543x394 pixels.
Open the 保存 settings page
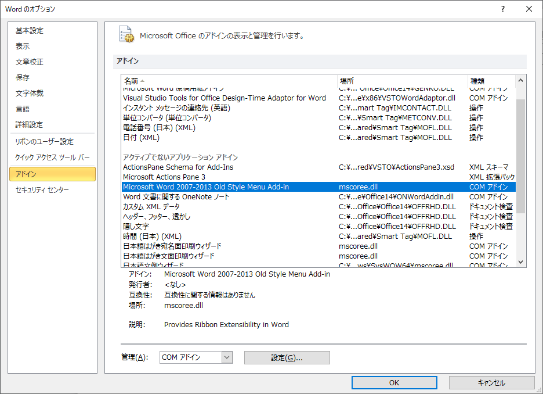click(52, 78)
